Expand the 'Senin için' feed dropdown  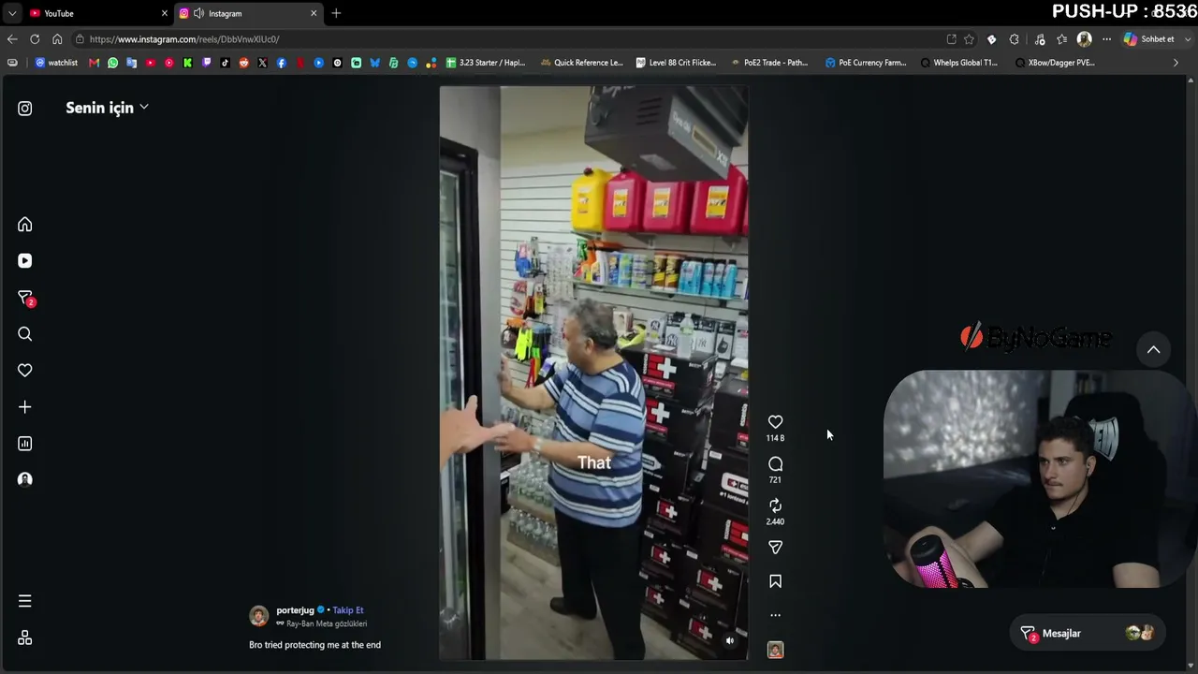[107, 108]
